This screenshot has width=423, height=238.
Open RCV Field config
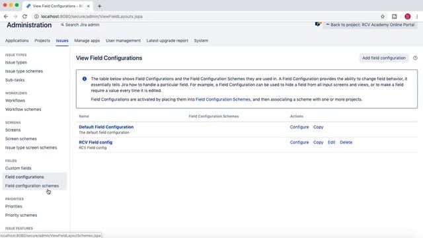(x=95, y=142)
